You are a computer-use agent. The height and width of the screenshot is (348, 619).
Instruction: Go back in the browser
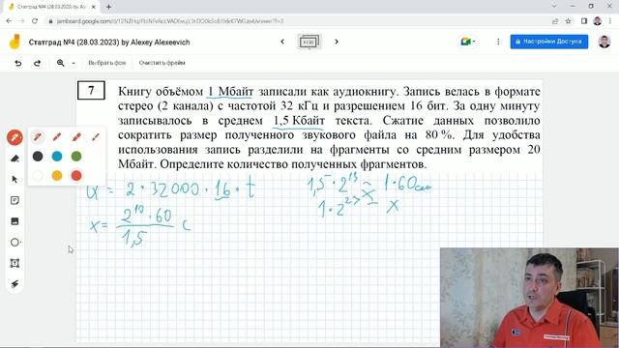pyautogui.click(x=9, y=21)
